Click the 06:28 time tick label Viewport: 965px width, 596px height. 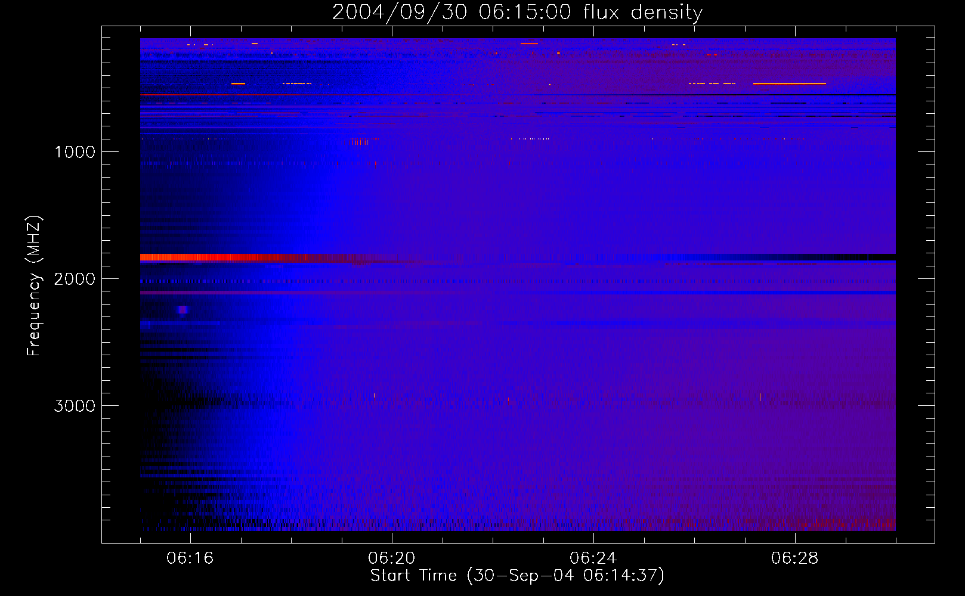[x=794, y=558]
